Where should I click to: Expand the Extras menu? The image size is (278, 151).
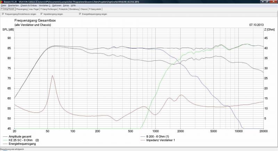[66, 6]
